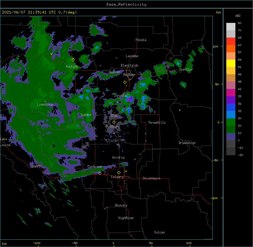Viewport: 253px width, 247px height.
Task: Select the HighRiver label
Action: [x=126, y=218]
